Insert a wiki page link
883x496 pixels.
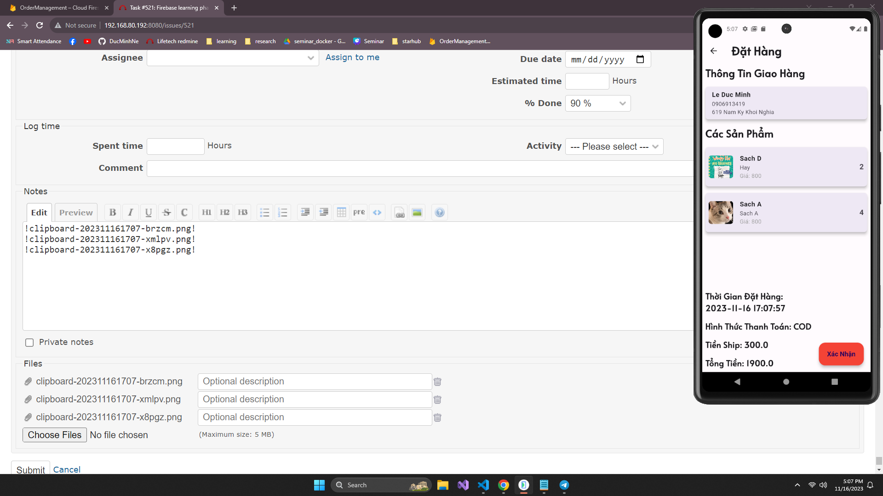pyautogui.click(x=400, y=212)
